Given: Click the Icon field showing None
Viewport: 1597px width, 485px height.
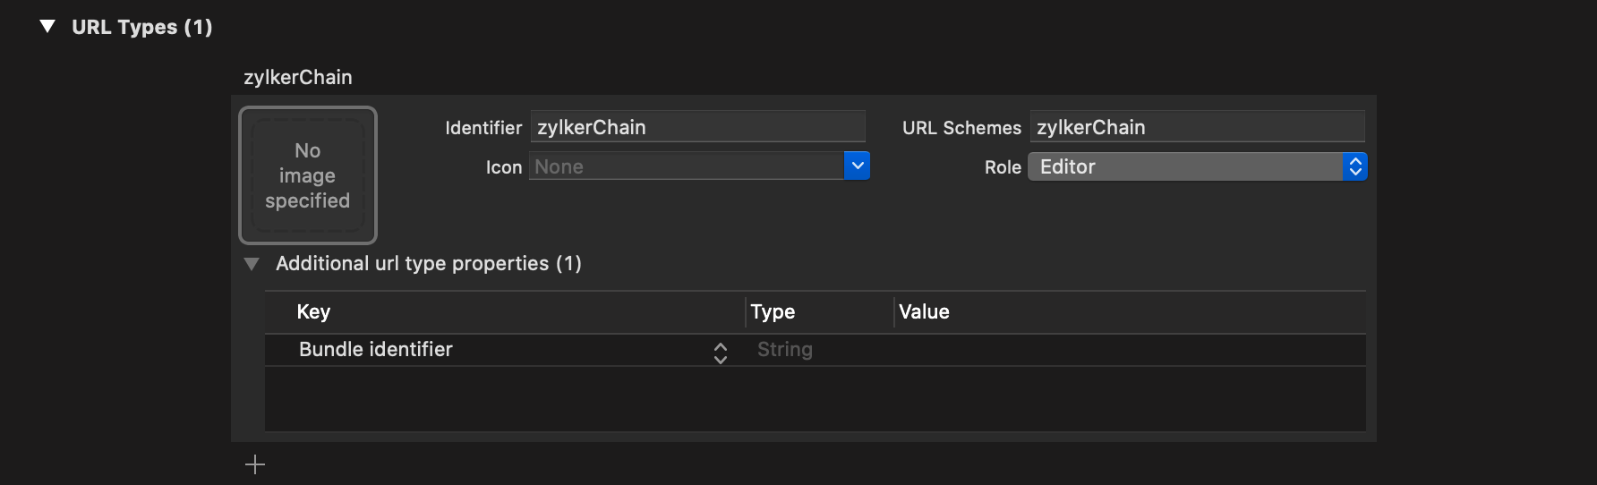Looking at the screenshot, I should (x=687, y=166).
